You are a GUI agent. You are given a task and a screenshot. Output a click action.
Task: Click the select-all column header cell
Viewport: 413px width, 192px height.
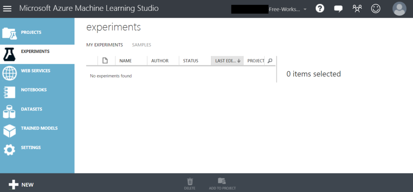coord(92,61)
